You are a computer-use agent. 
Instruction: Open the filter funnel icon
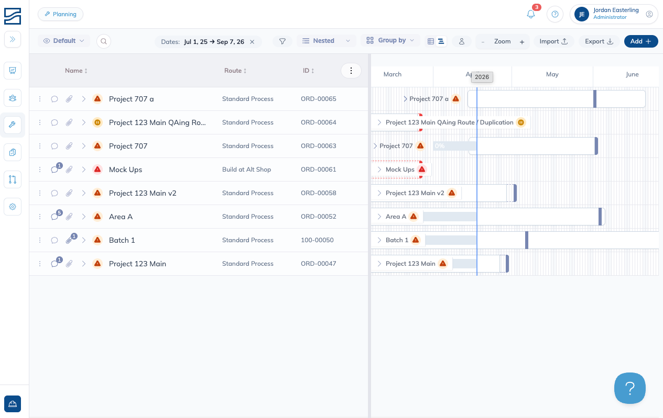tap(282, 41)
